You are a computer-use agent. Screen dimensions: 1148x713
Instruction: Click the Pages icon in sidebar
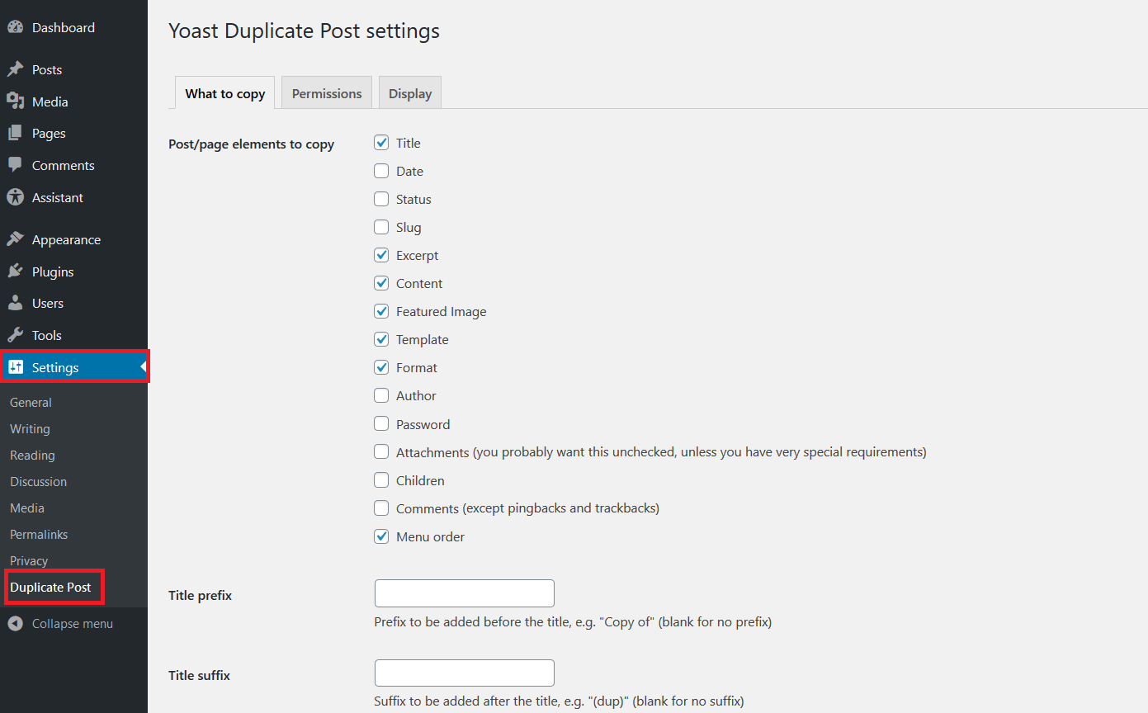(x=15, y=133)
